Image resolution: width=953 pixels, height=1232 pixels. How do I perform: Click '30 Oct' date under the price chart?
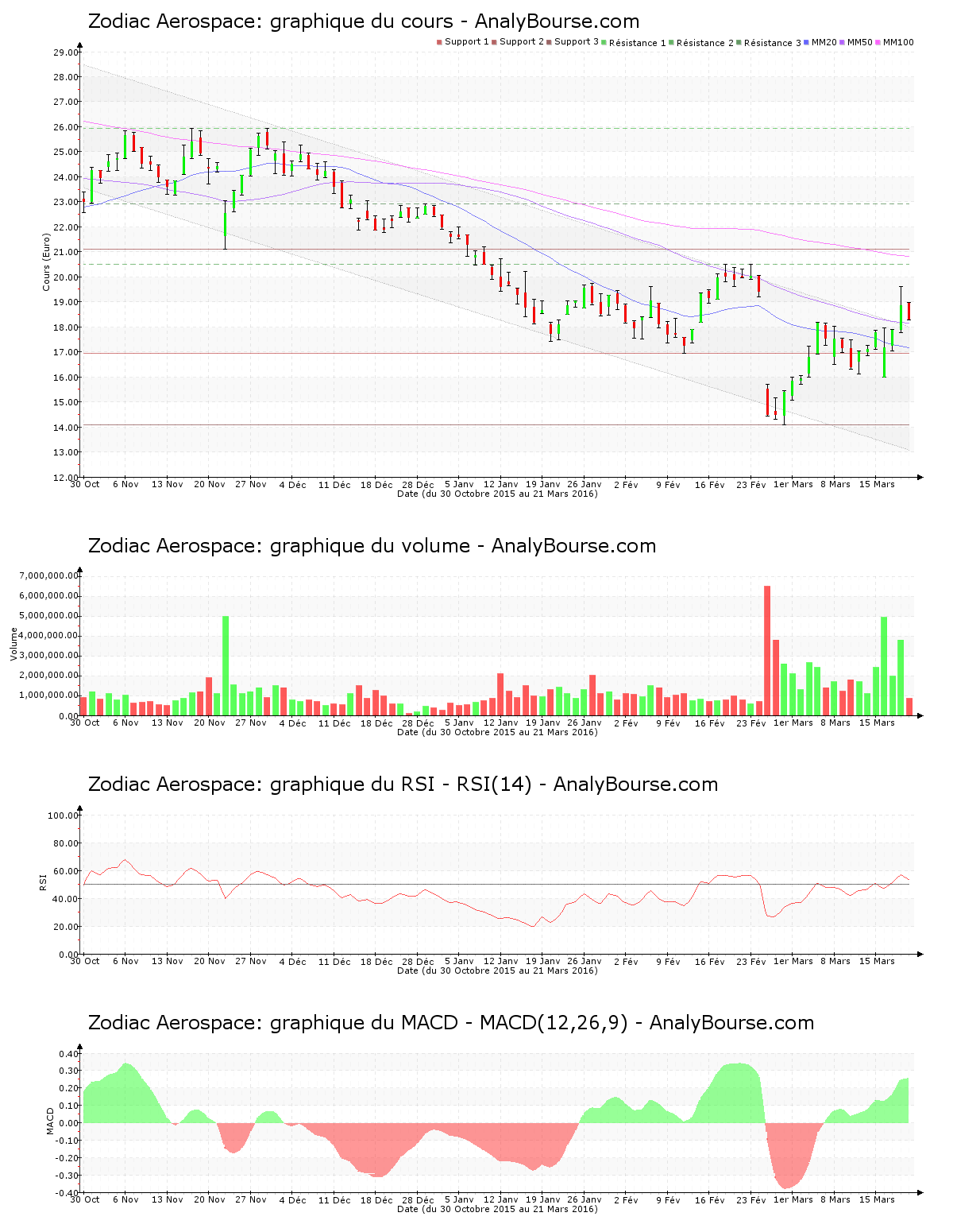[85, 484]
